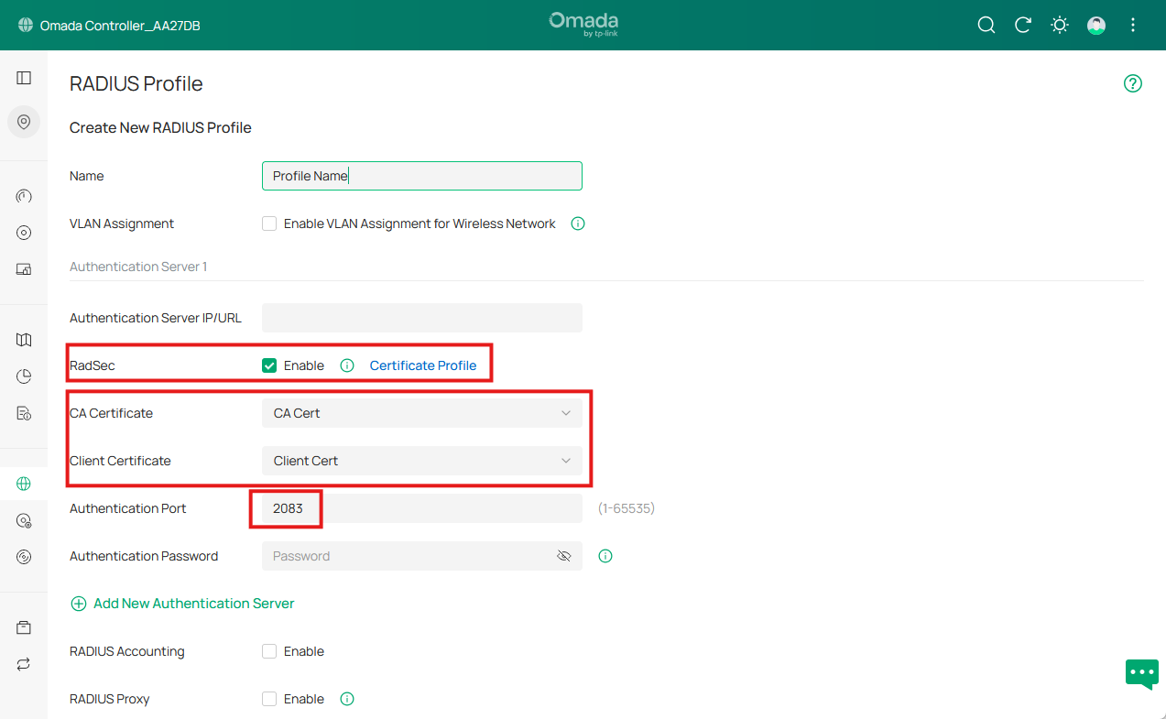Refresh the page using the reload icon
The image size is (1166, 719).
[x=1023, y=25]
